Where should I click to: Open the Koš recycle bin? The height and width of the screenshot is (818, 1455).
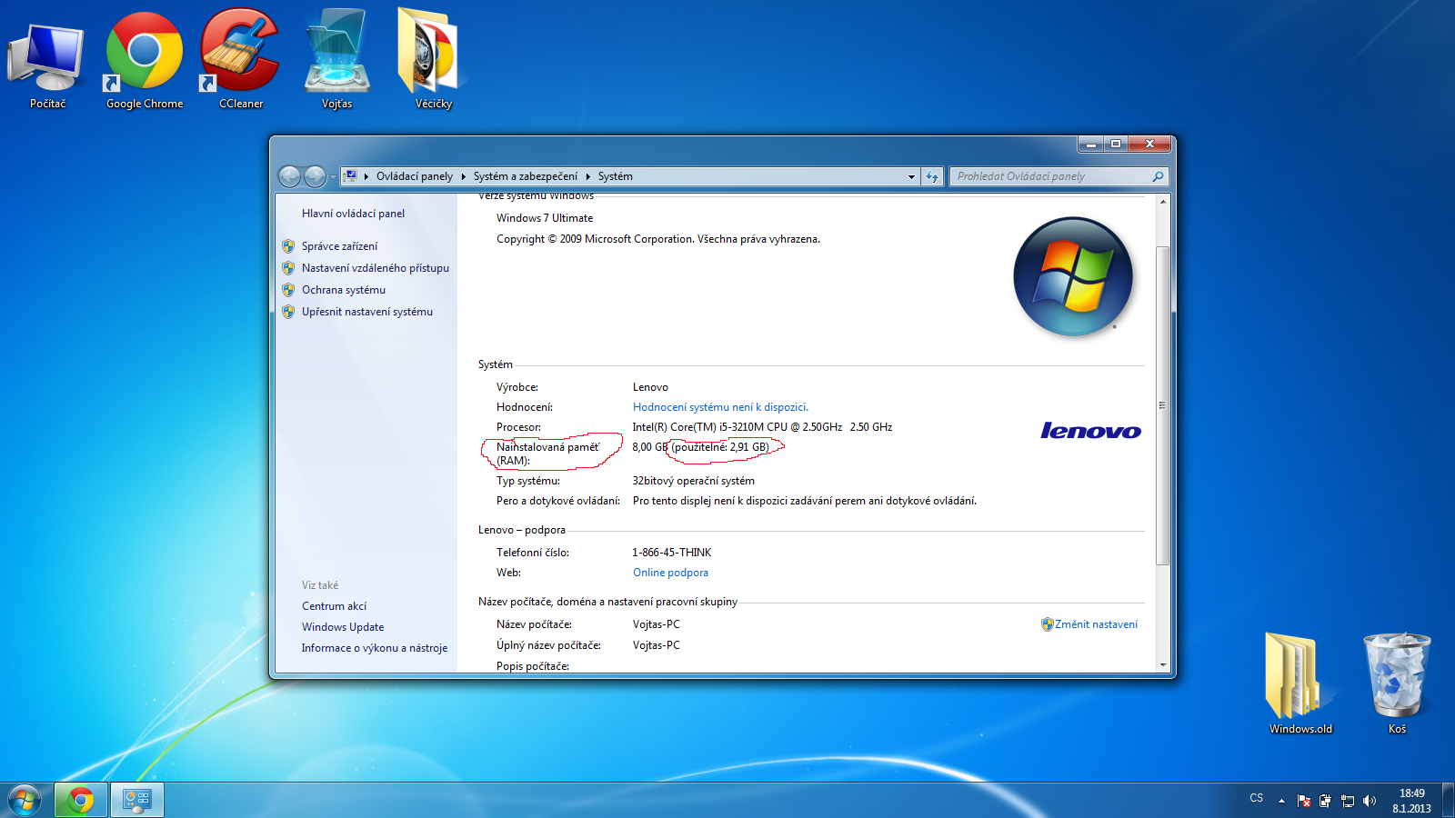1397,683
